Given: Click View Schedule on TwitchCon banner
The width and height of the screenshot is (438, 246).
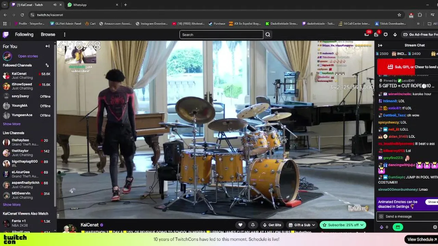Looking at the screenshot, I should [422, 240].
